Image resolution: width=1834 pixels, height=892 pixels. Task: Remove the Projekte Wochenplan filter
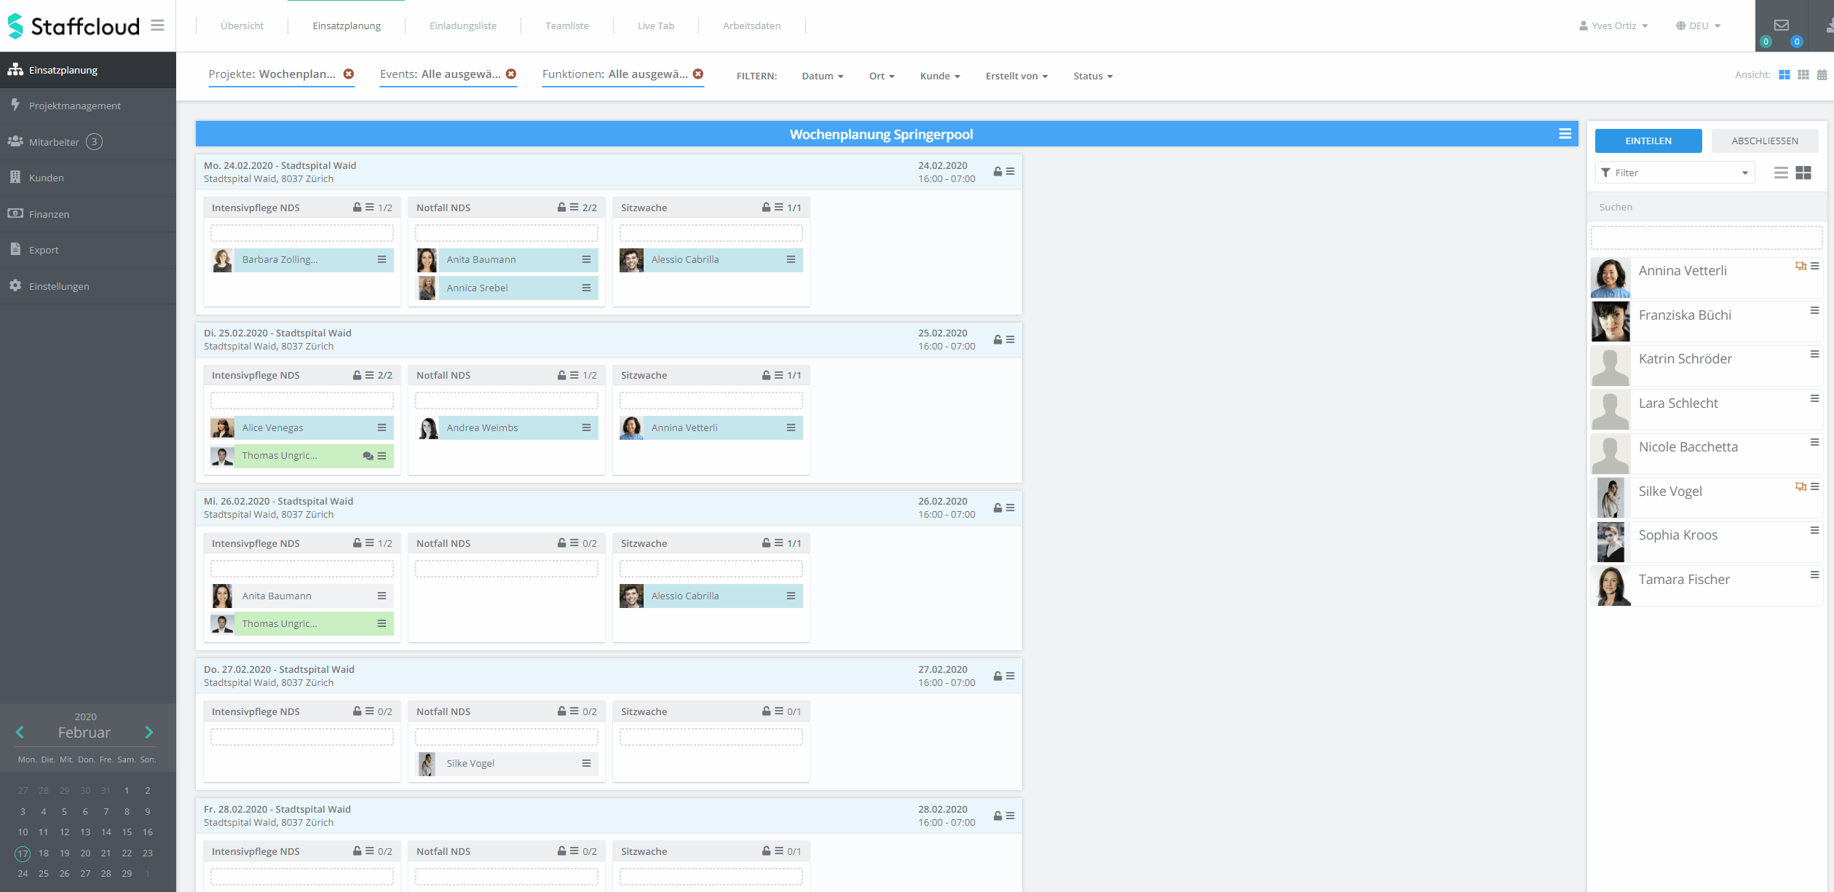tap(349, 74)
